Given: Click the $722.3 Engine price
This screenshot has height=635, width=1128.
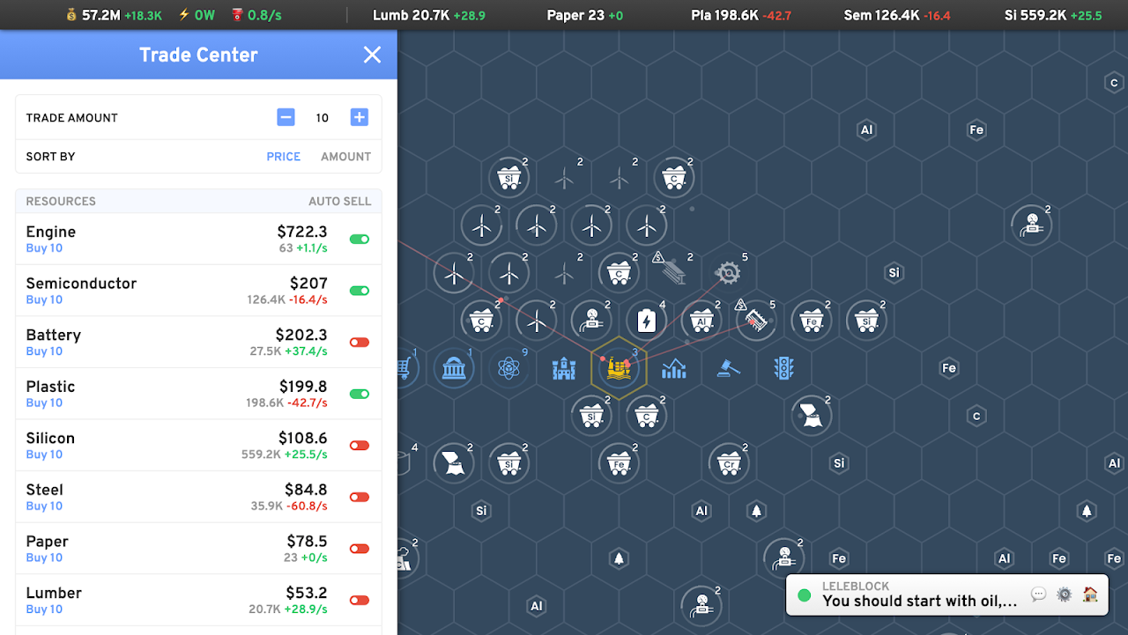Looking at the screenshot, I should [x=302, y=232].
